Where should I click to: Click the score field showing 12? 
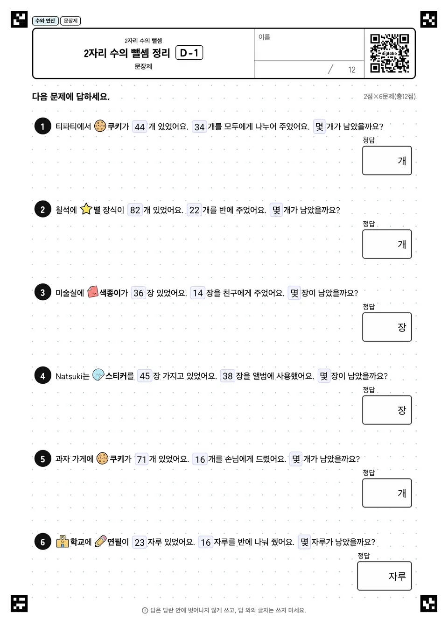[x=309, y=69]
